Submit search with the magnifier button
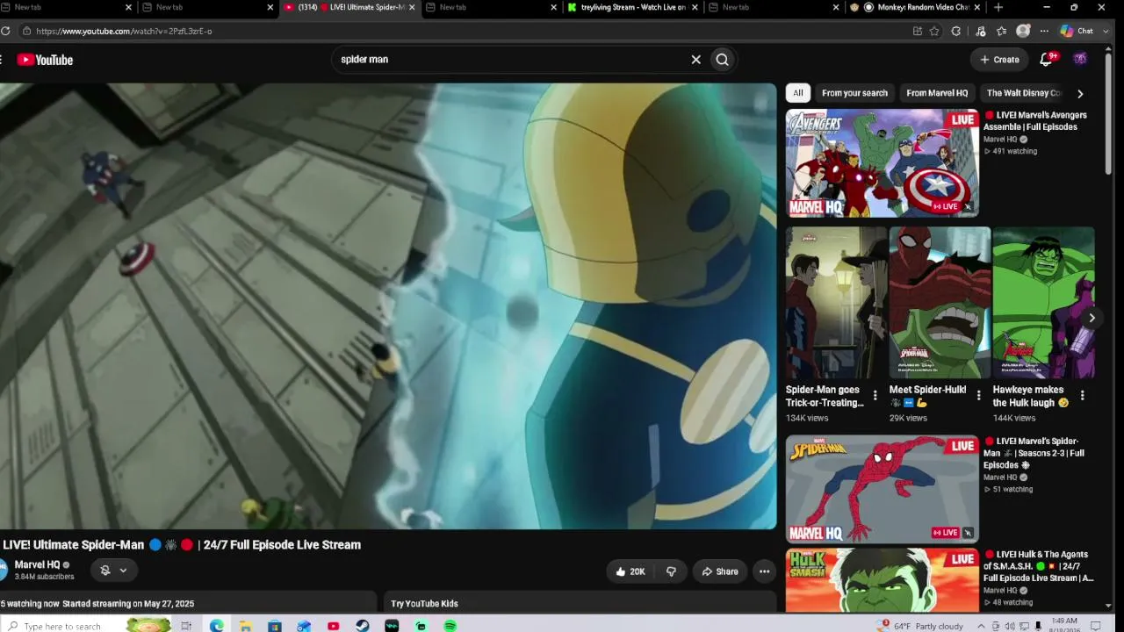Image resolution: width=1124 pixels, height=632 pixels. [x=722, y=60]
